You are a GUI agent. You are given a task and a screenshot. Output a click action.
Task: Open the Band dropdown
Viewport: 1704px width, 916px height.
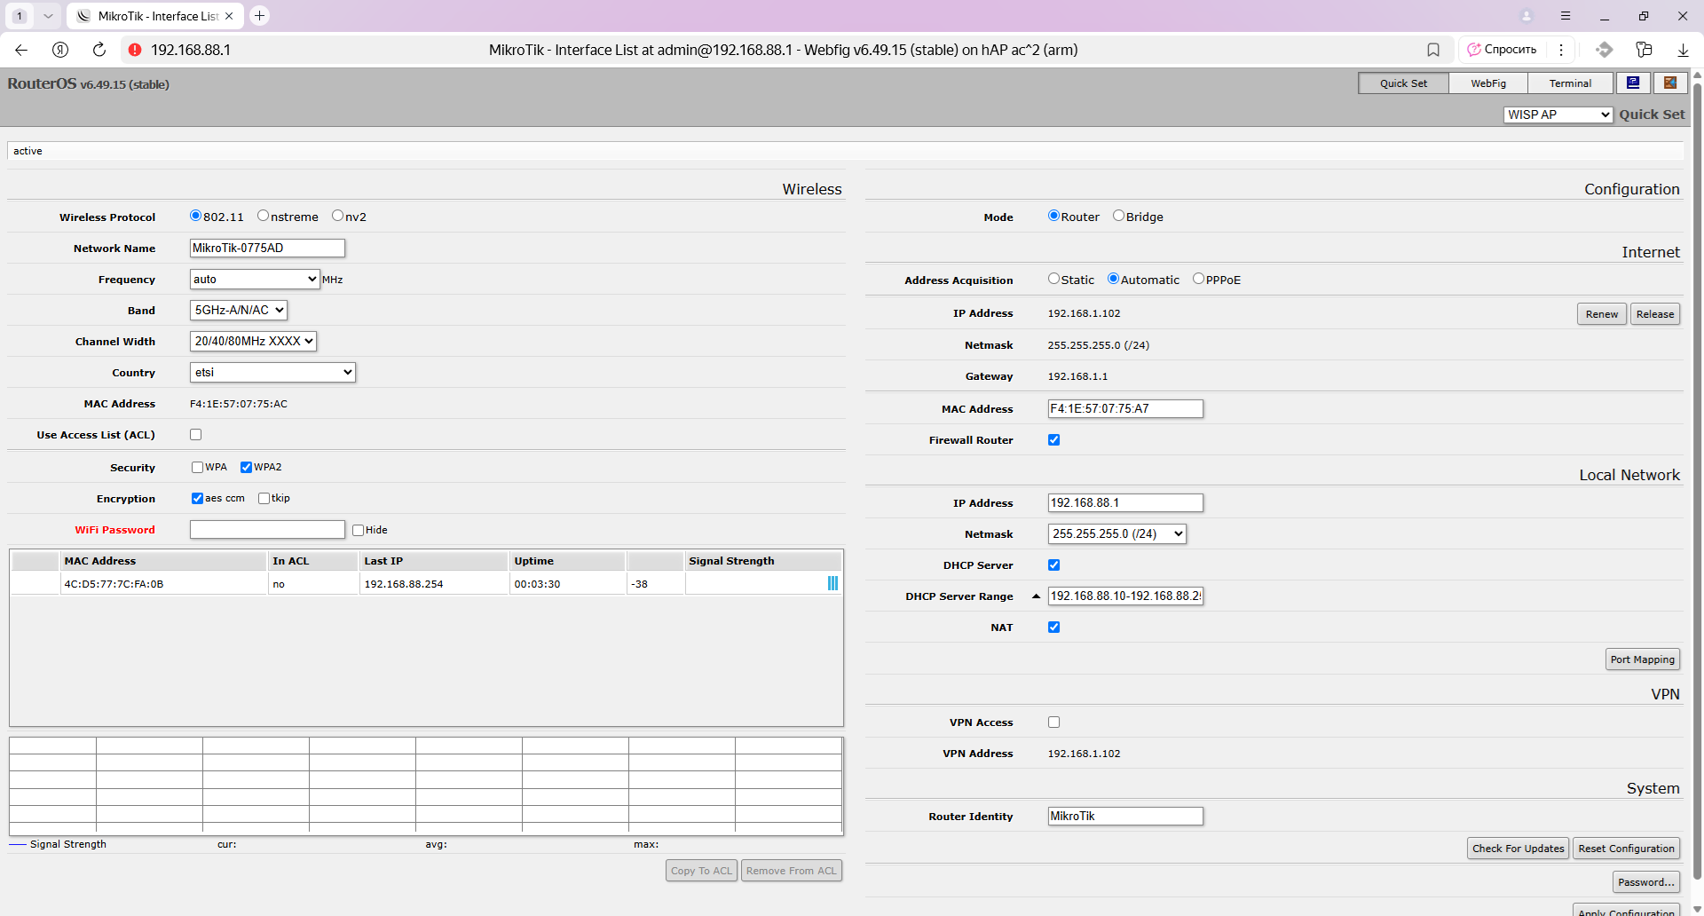(239, 310)
